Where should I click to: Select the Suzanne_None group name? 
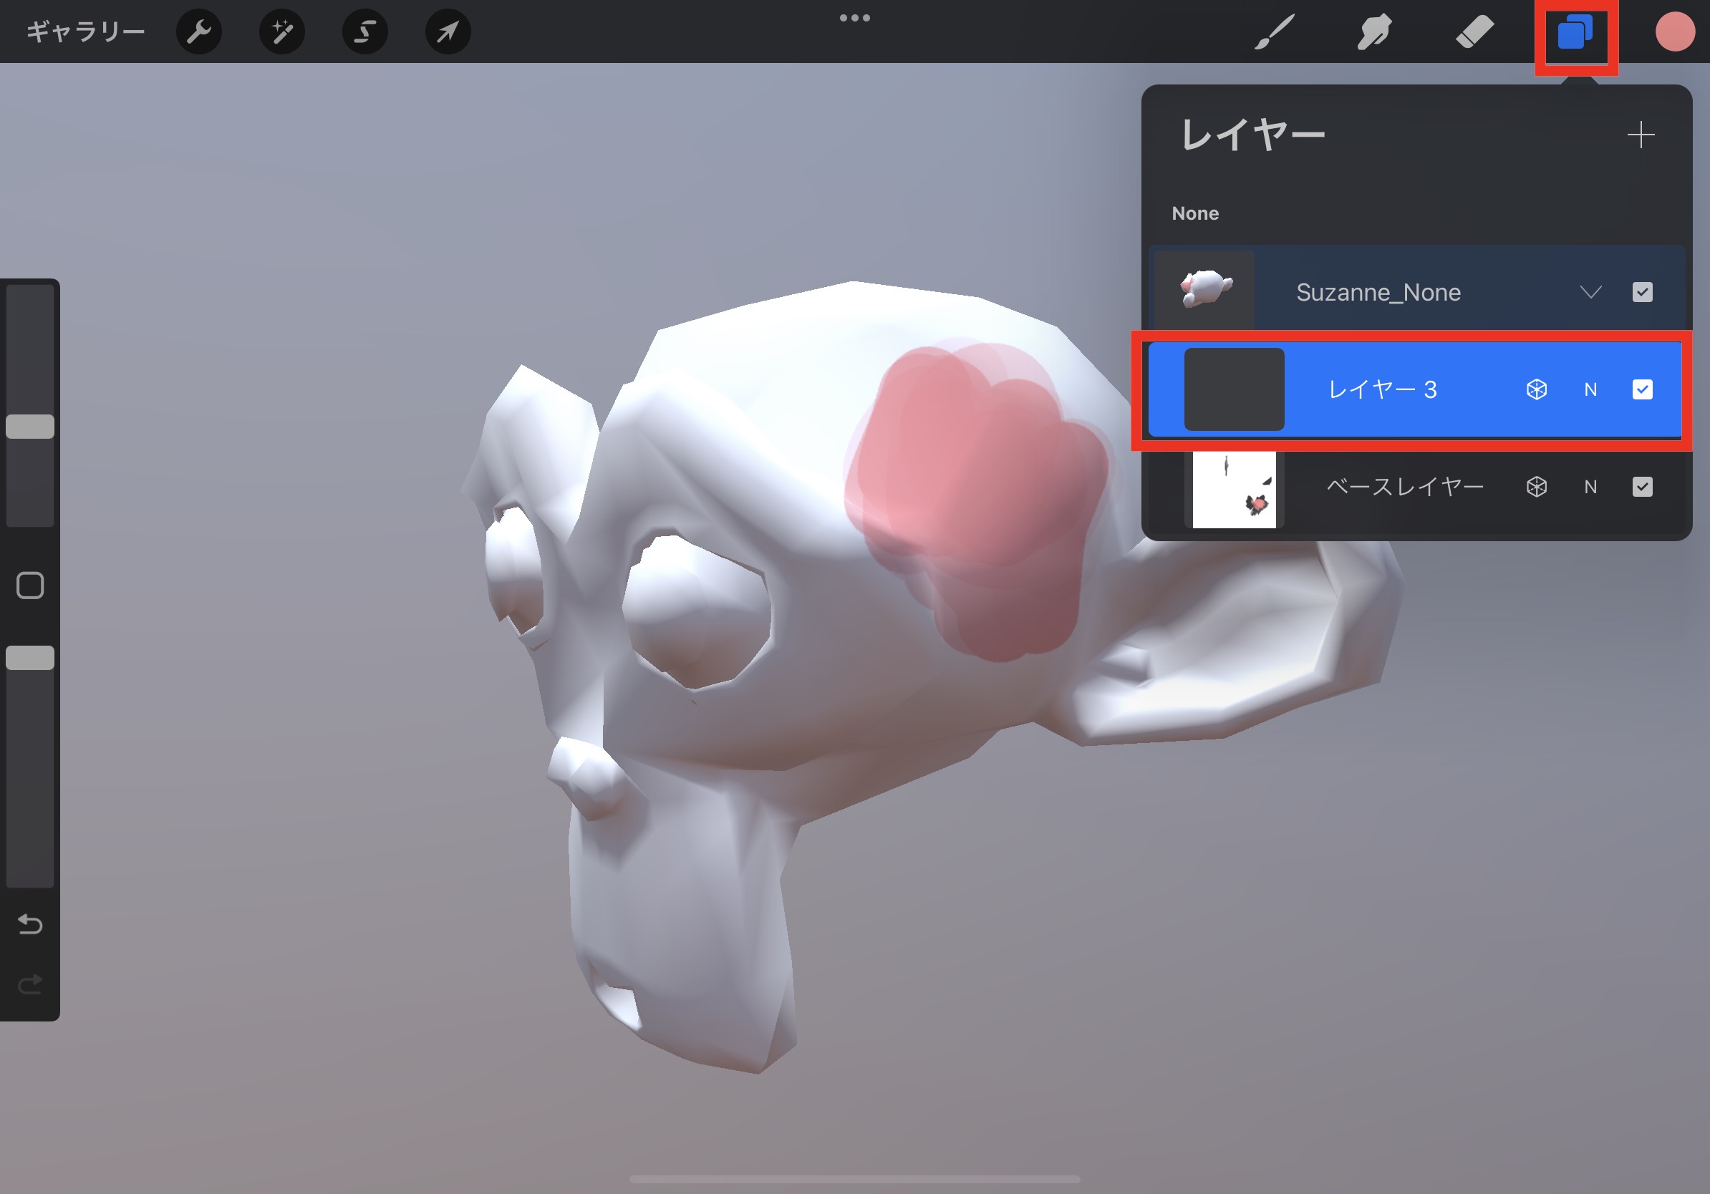click(x=1378, y=292)
